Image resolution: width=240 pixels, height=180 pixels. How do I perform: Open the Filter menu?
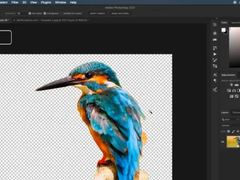pos(15,2)
